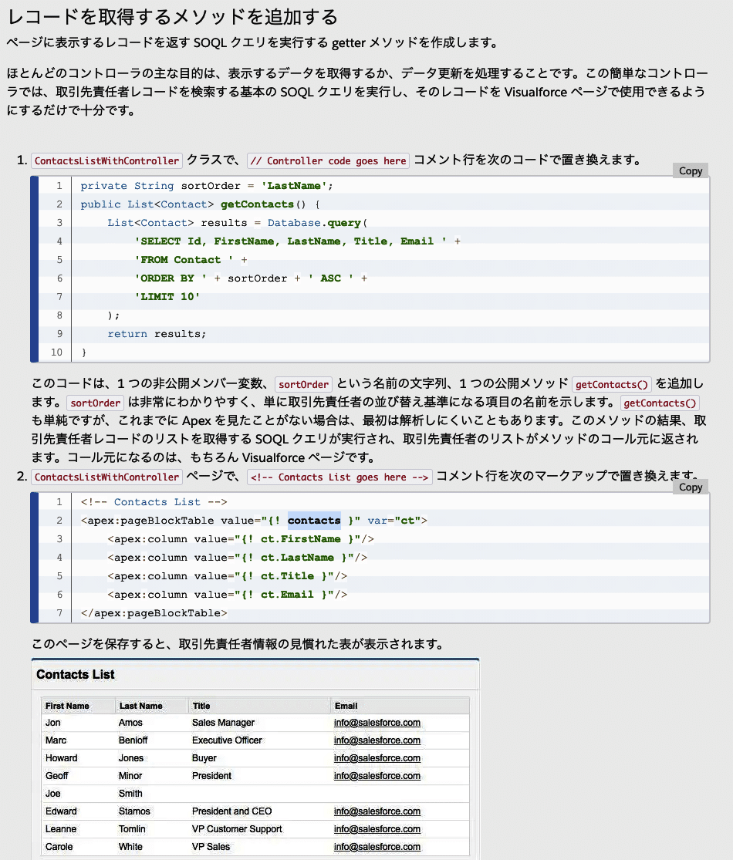Click the Joe first name cell

click(x=52, y=794)
